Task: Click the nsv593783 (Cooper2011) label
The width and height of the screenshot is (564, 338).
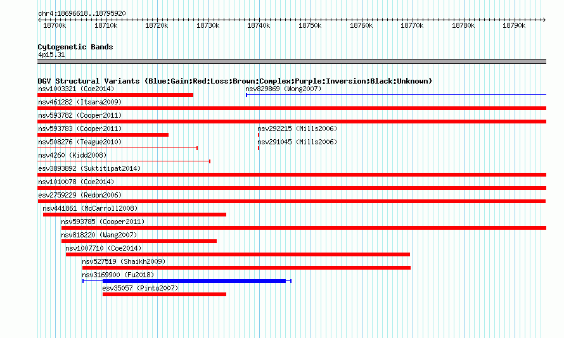Action: click(80, 128)
